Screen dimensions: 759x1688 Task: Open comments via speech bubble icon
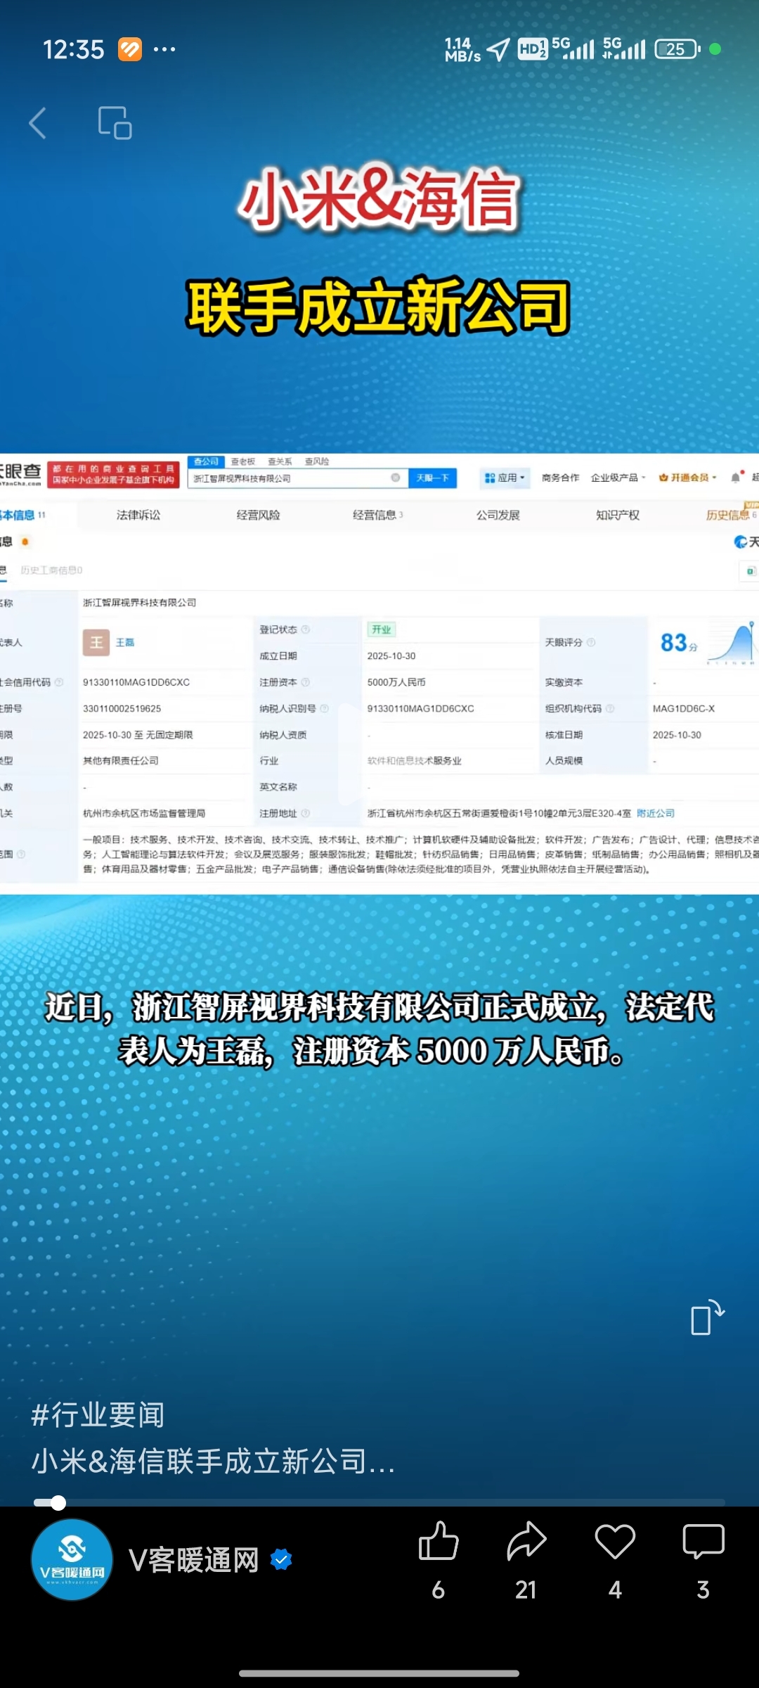coord(703,1540)
